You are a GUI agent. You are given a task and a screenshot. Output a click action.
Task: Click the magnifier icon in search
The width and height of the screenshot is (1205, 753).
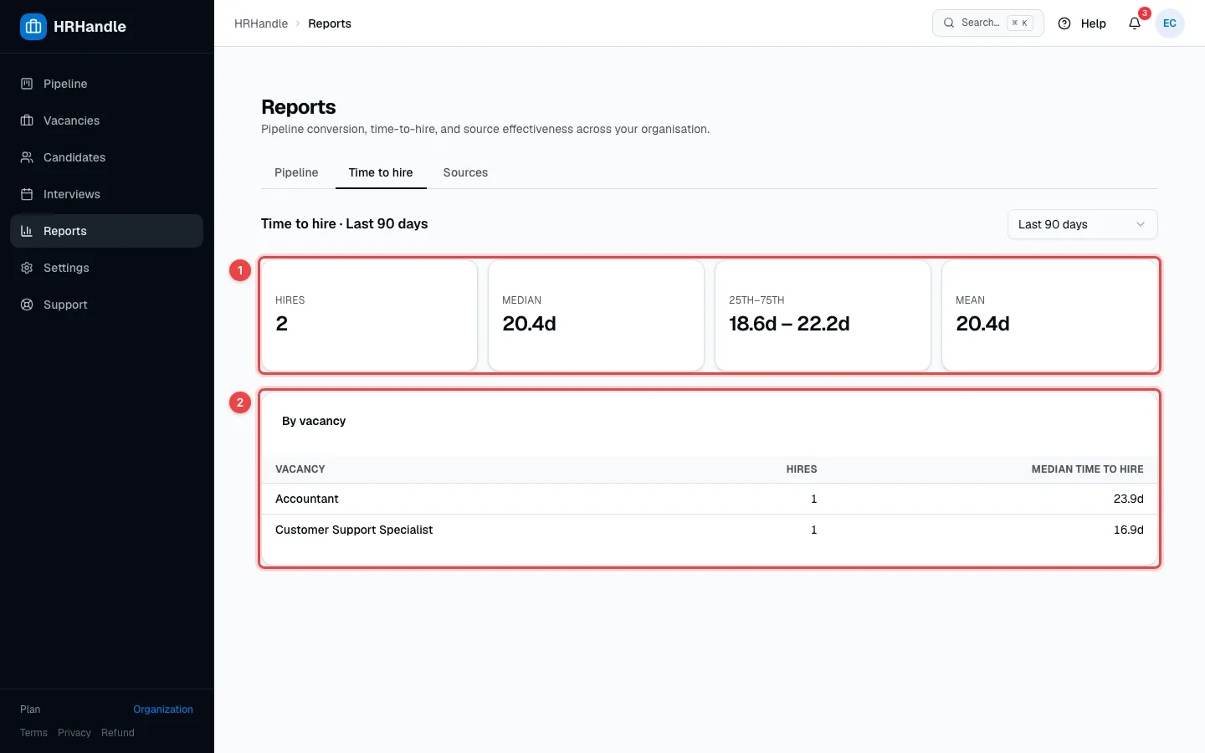949,23
